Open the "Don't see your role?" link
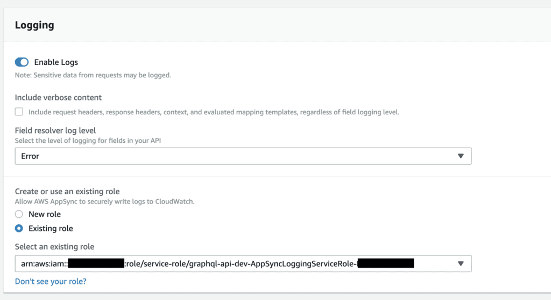This screenshot has width=551, height=300. [51, 281]
